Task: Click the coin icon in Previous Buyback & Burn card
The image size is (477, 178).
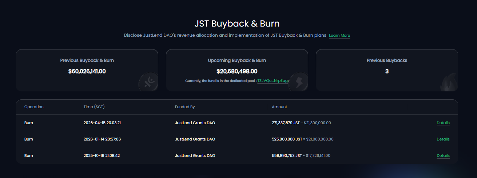Action: (148, 82)
